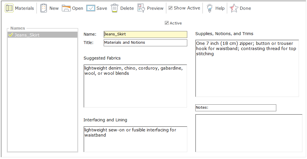This screenshot has height=159, width=307.
Task: Click the Save checkmark icon
Action: (x=91, y=8)
